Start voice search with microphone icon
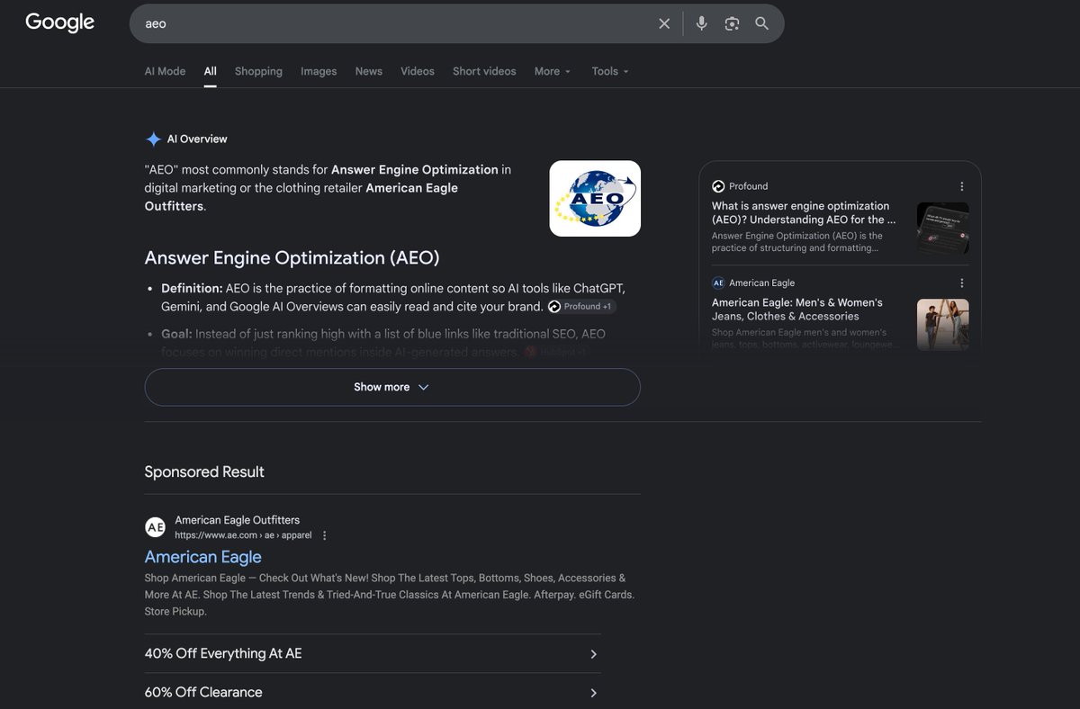The width and height of the screenshot is (1080, 709). 702,23
